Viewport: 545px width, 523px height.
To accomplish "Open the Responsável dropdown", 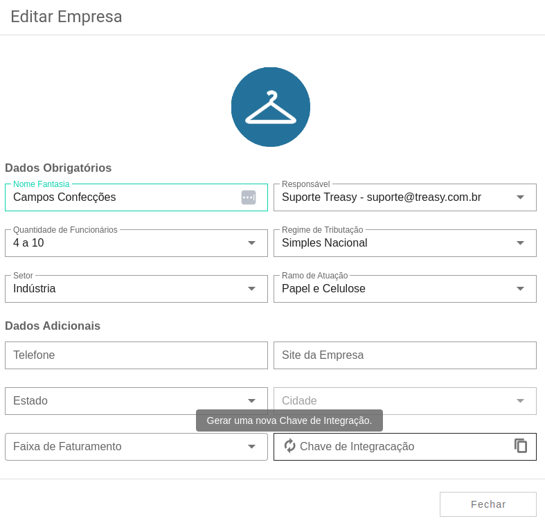I will 405,197.
